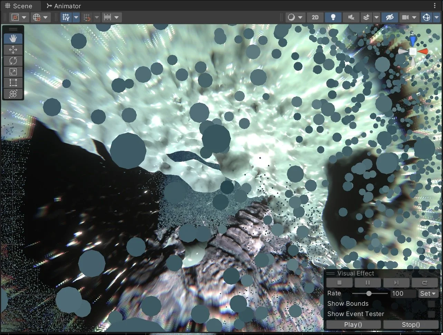Expand the tool handle position dropdown arrow
This screenshot has width=443, height=335.
(24, 17)
